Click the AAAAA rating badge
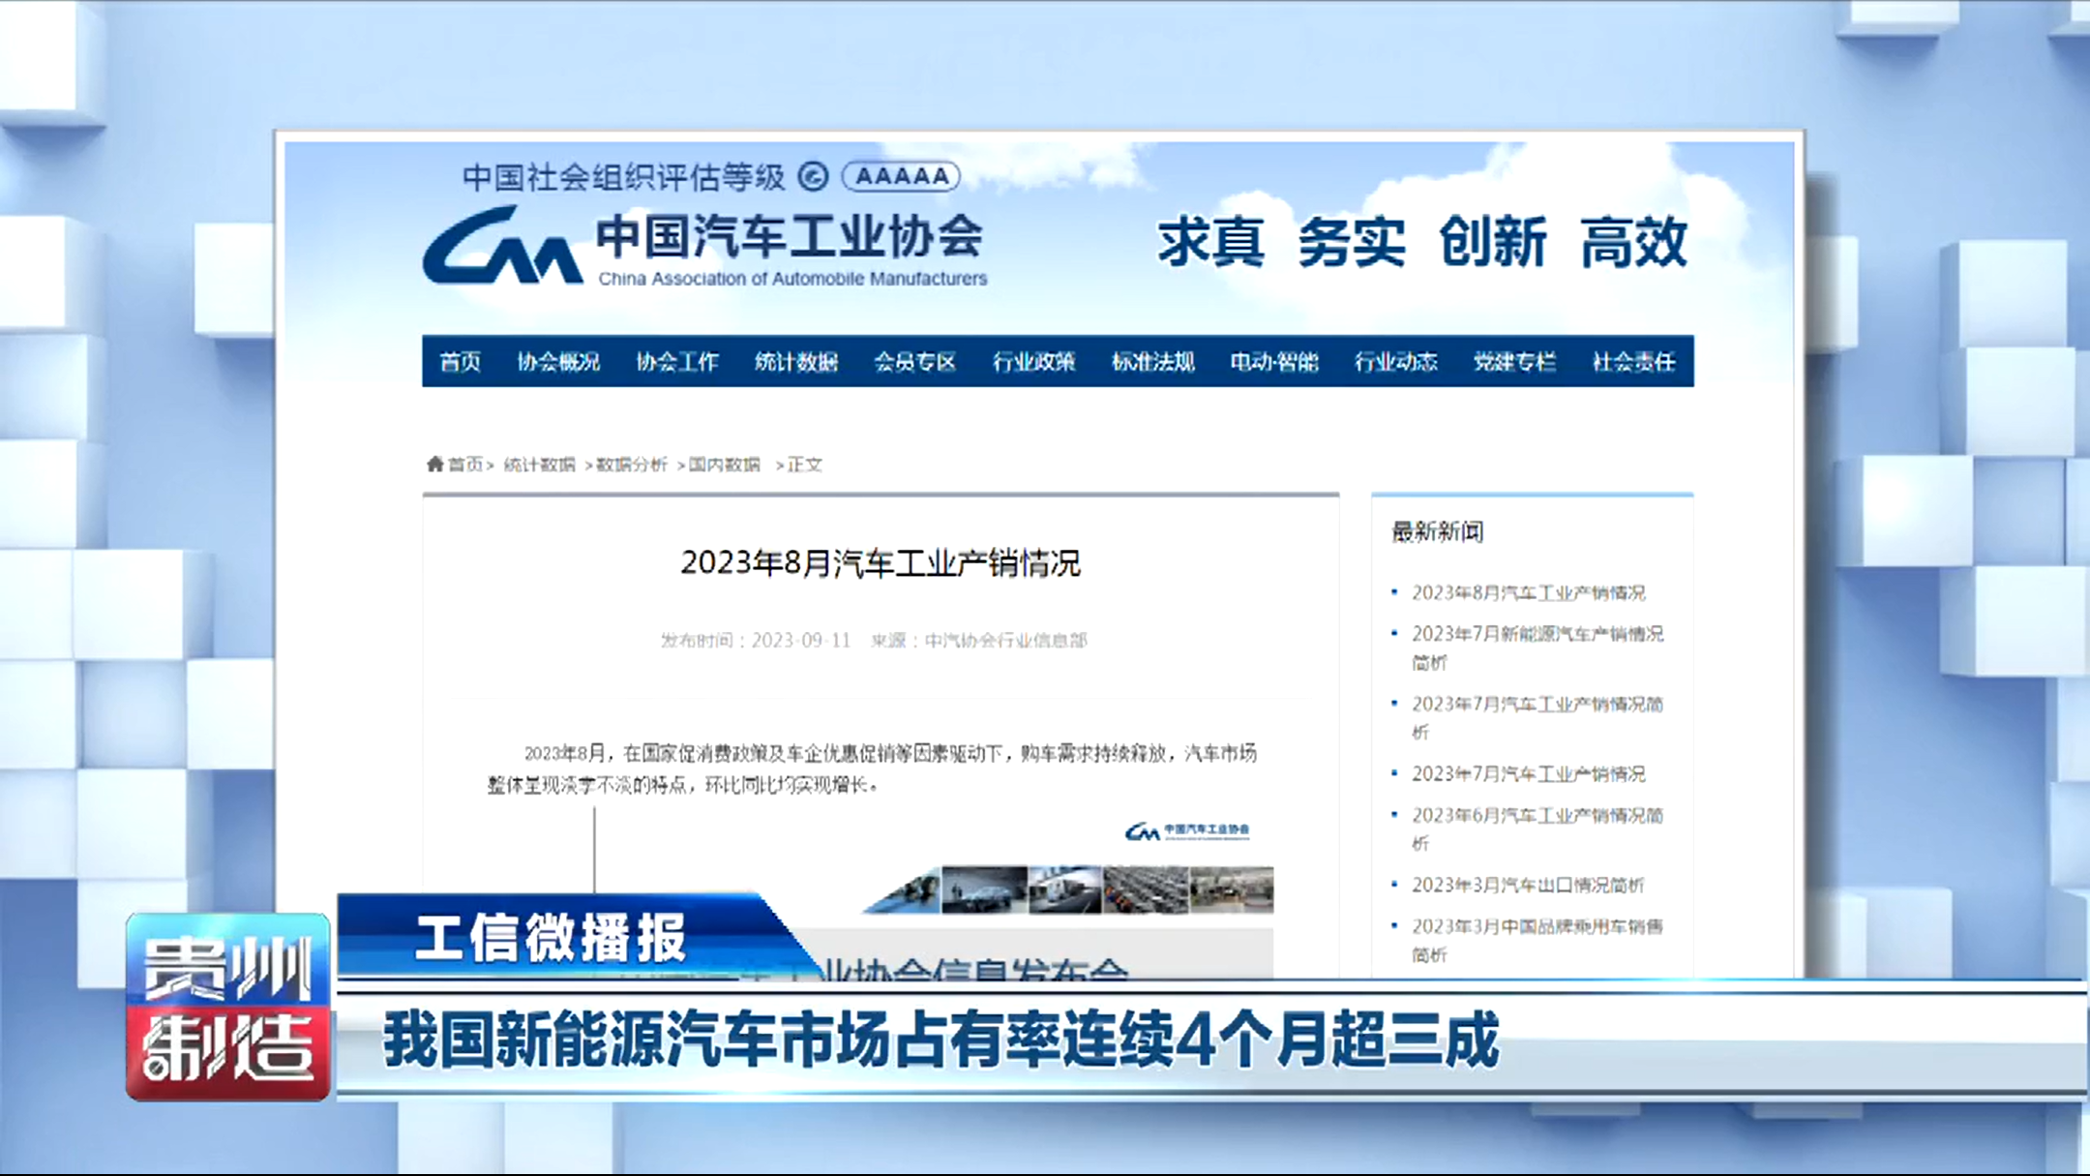The width and height of the screenshot is (2090, 1176). (901, 176)
